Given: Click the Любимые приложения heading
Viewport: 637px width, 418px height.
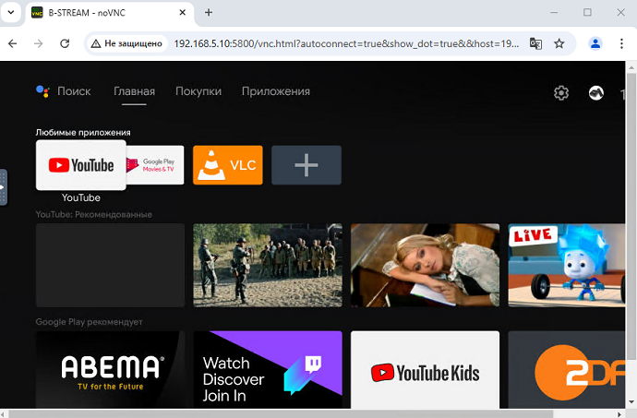Looking at the screenshot, I should [83, 133].
